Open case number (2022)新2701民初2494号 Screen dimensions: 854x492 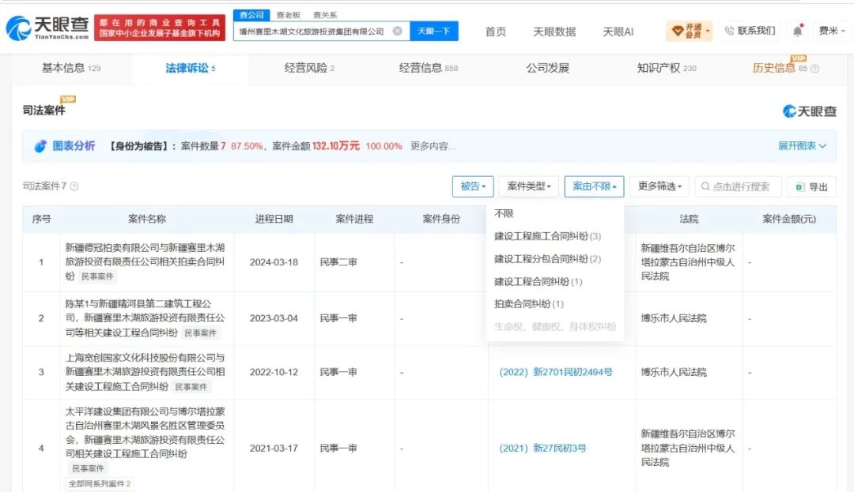point(556,372)
